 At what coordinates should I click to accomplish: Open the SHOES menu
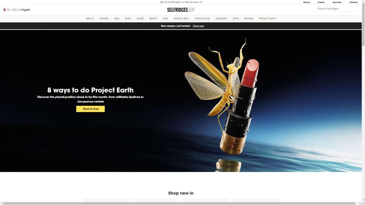pyautogui.click(x=140, y=19)
